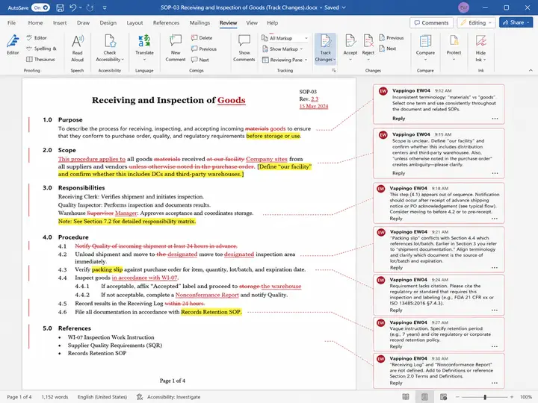This screenshot has width=538, height=403.
Task: Open the Accept dropdown arrow
Action: (x=350, y=60)
